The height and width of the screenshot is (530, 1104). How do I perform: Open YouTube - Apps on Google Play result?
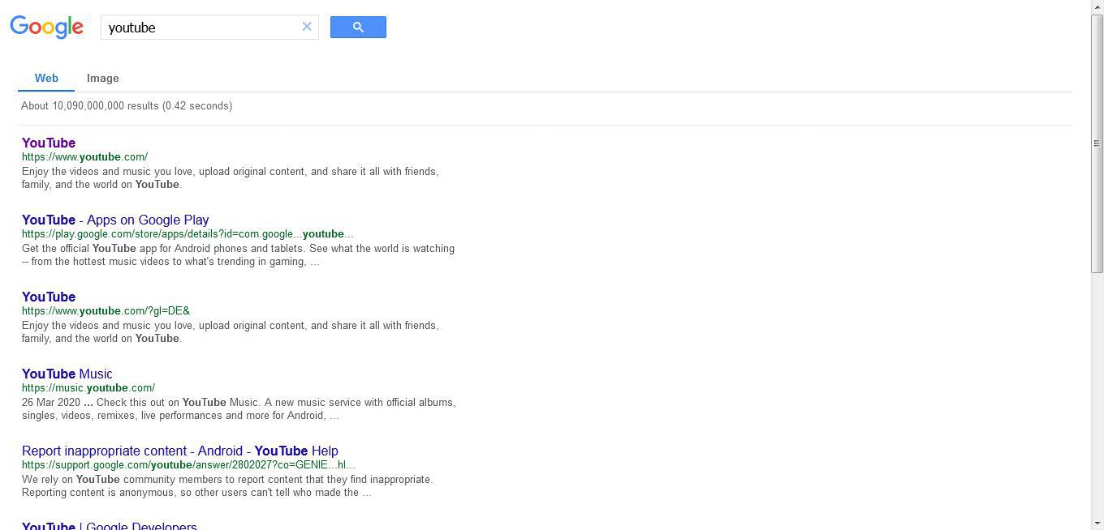click(114, 220)
